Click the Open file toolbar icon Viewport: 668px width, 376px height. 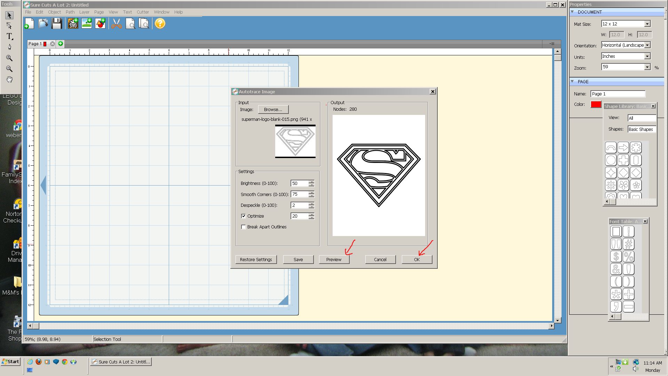pyautogui.click(x=43, y=24)
